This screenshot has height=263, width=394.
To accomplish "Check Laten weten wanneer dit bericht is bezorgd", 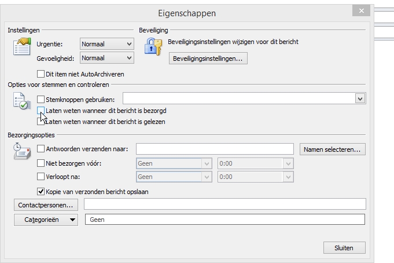I will (x=40, y=111).
